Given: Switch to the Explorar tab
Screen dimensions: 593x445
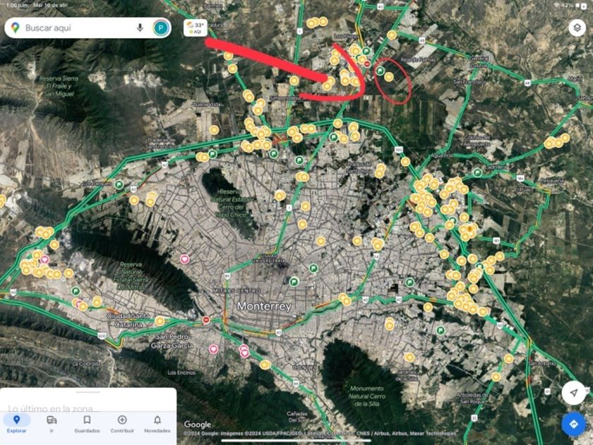Looking at the screenshot, I should tap(17, 424).
